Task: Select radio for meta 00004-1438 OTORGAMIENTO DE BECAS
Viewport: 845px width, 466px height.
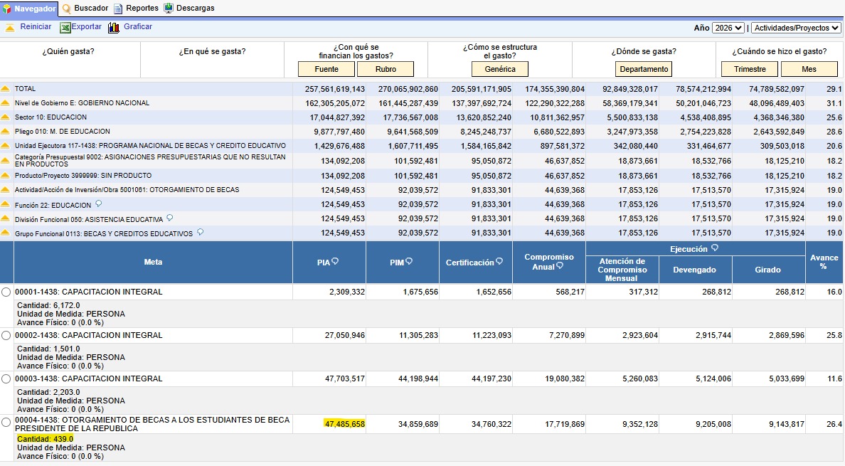Action: [x=6, y=423]
